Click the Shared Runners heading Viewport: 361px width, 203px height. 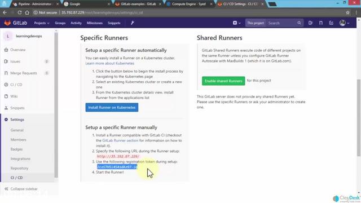219,38
